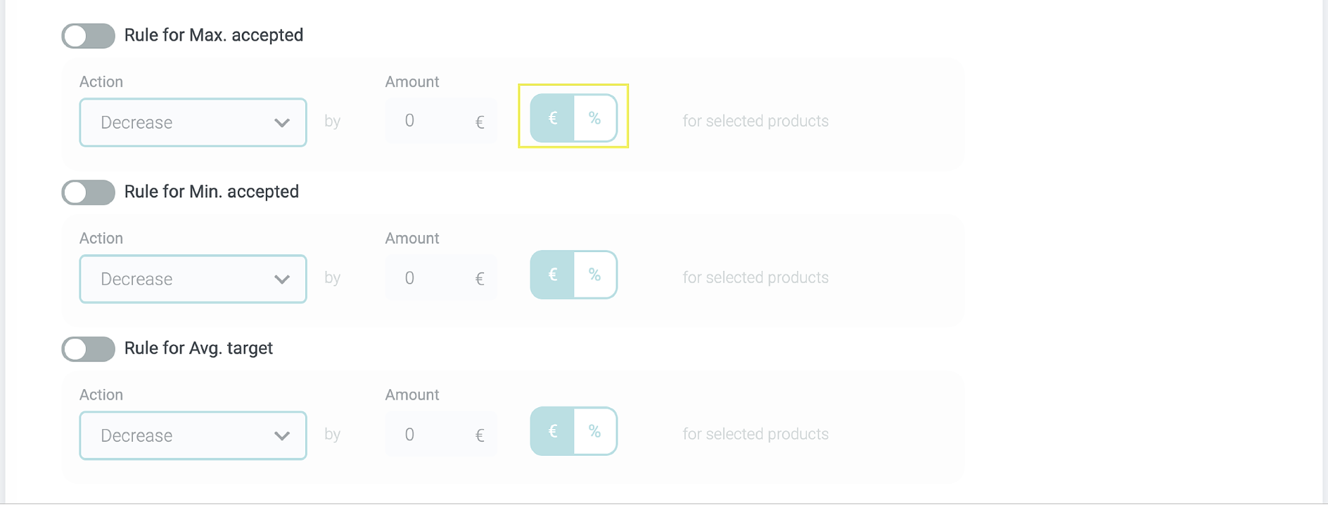Click Amount field for Min. accepted rule

coord(430,278)
